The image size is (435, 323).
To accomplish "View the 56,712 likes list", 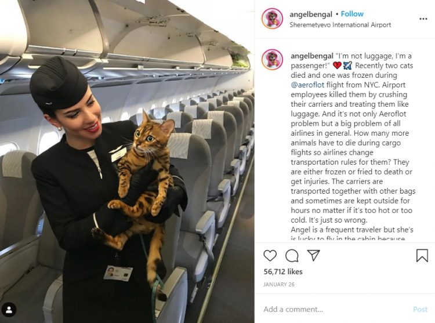I will coord(283,272).
